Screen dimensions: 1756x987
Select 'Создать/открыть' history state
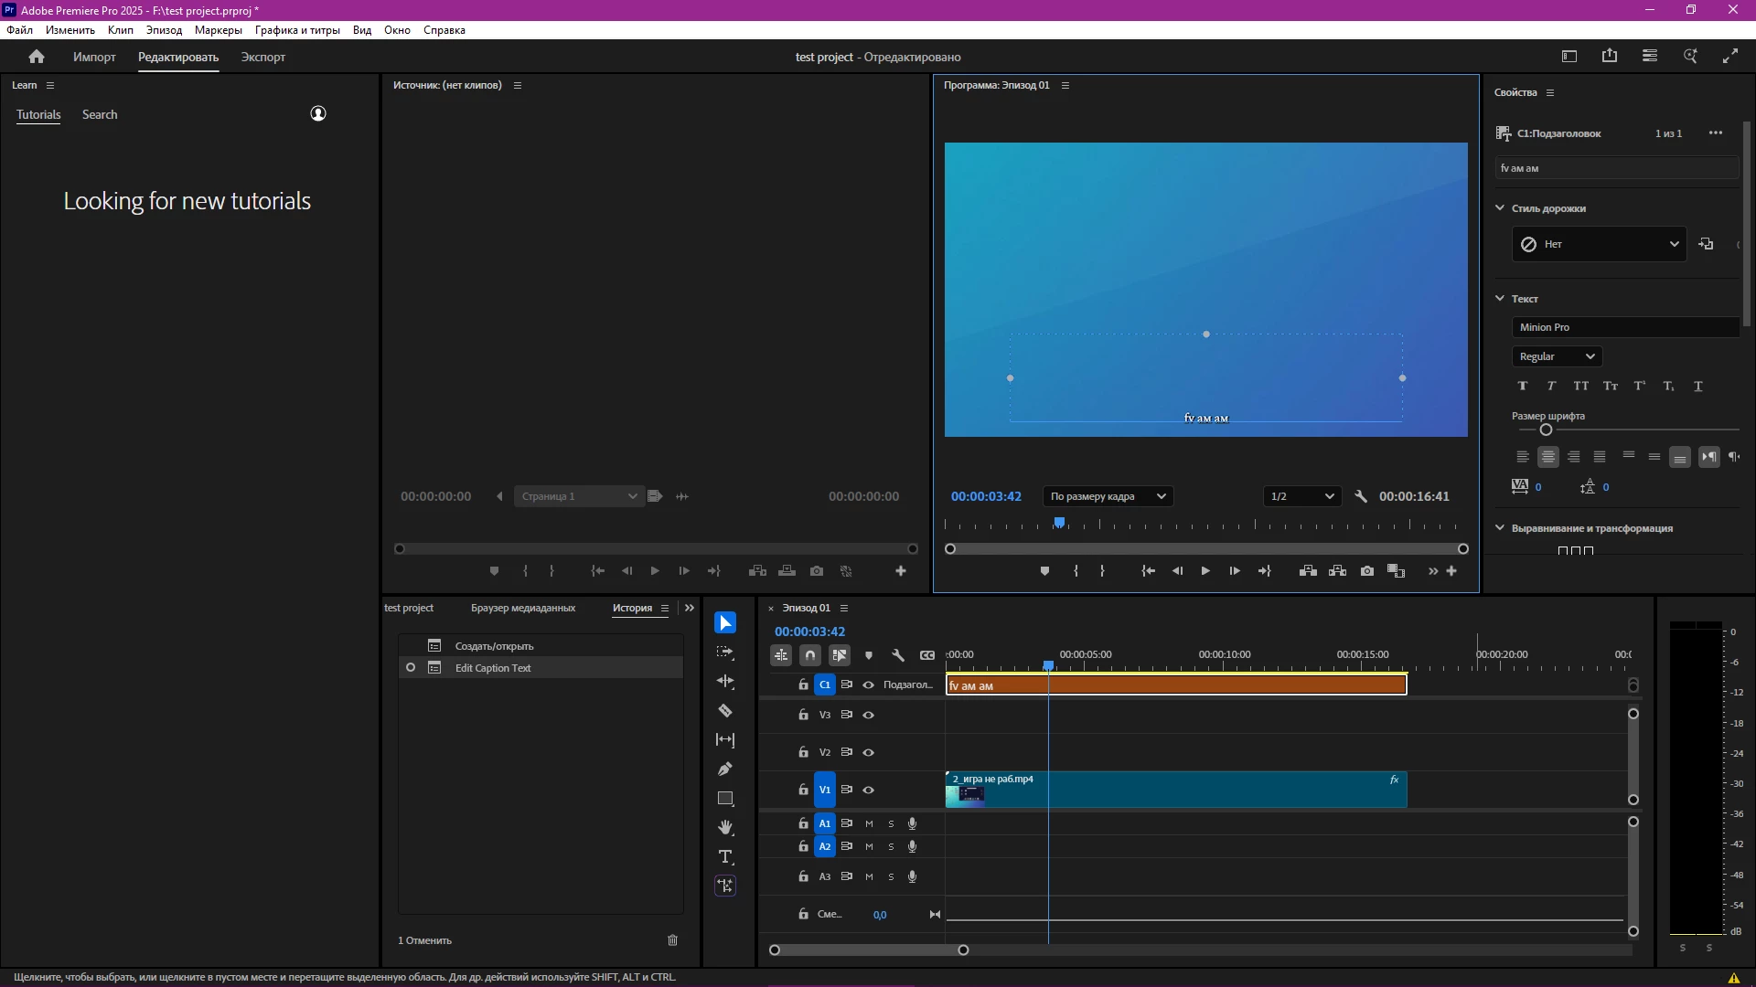pos(494,646)
